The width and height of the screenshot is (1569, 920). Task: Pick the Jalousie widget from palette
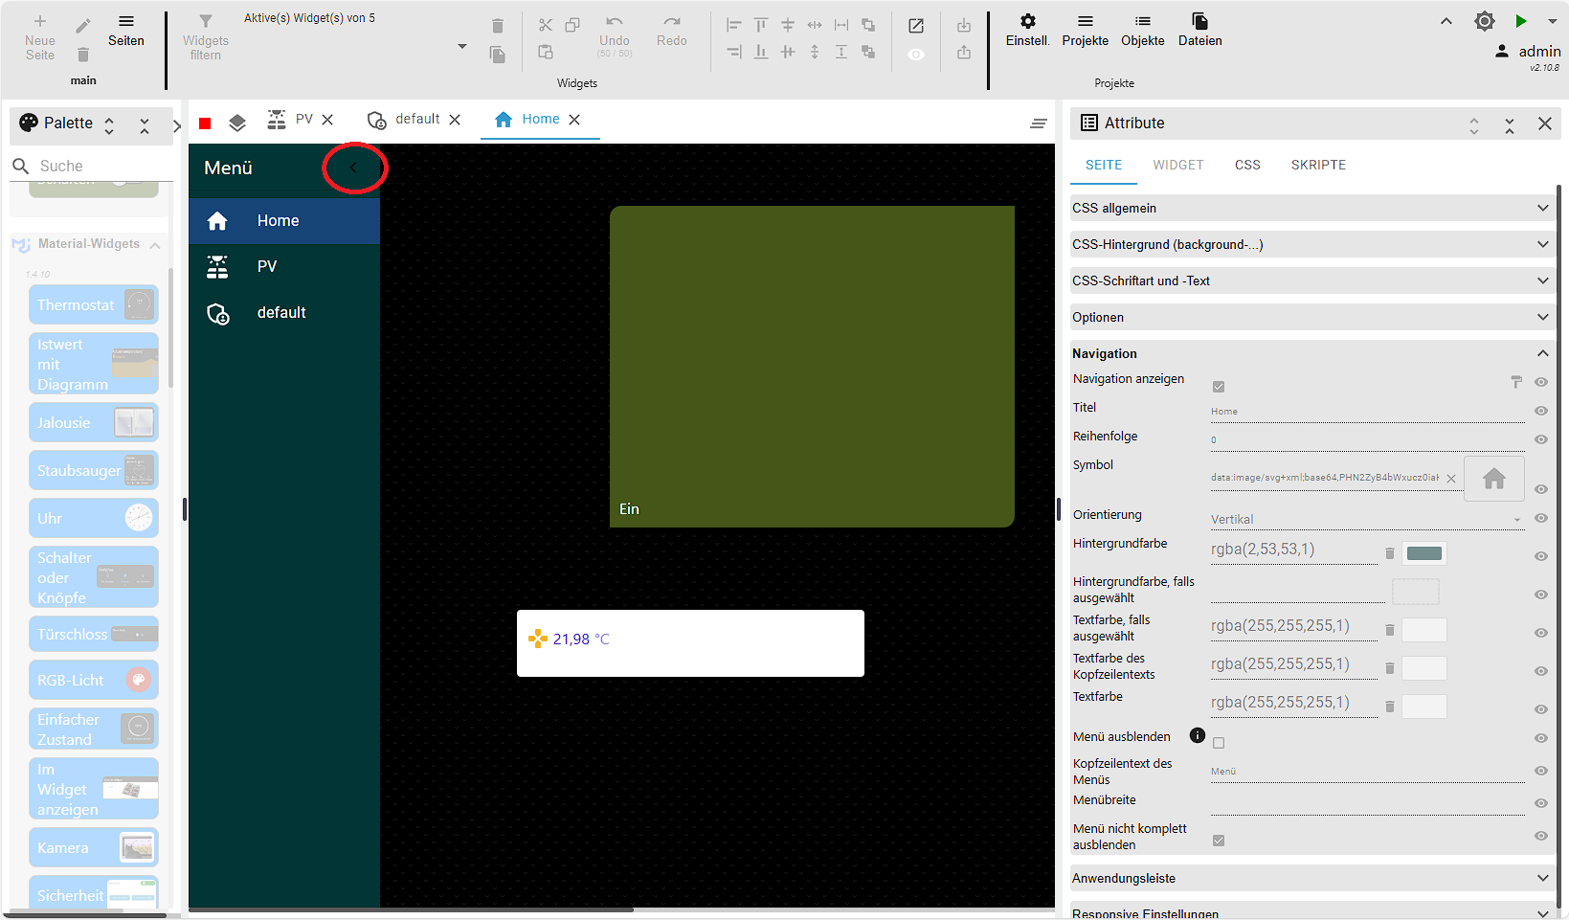pyautogui.click(x=94, y=422)
